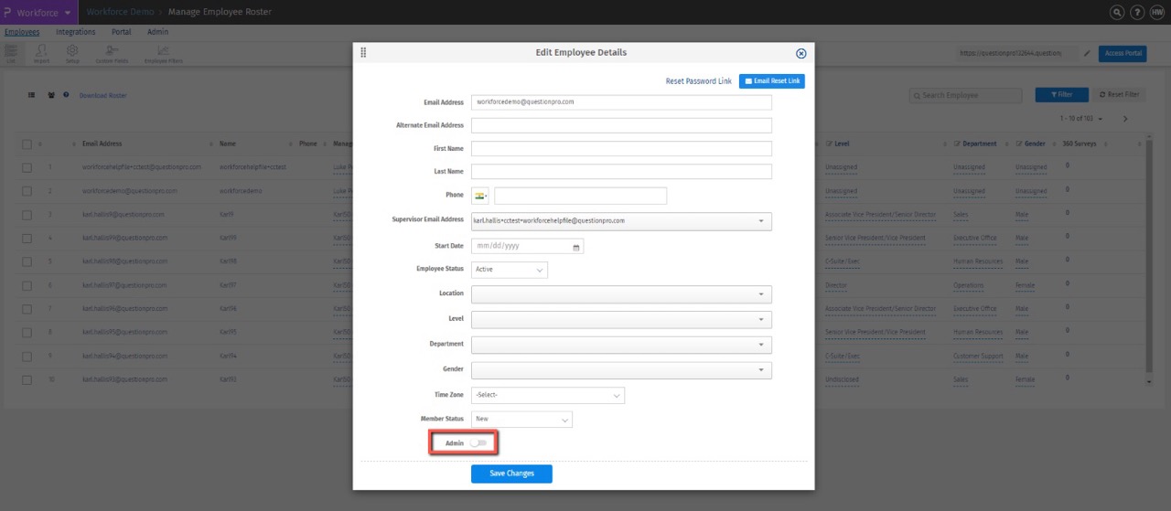Focus the Last Name field
The height and width of the screenshot is (511, 1171).
pyautogui.click(x=621, y=171)
